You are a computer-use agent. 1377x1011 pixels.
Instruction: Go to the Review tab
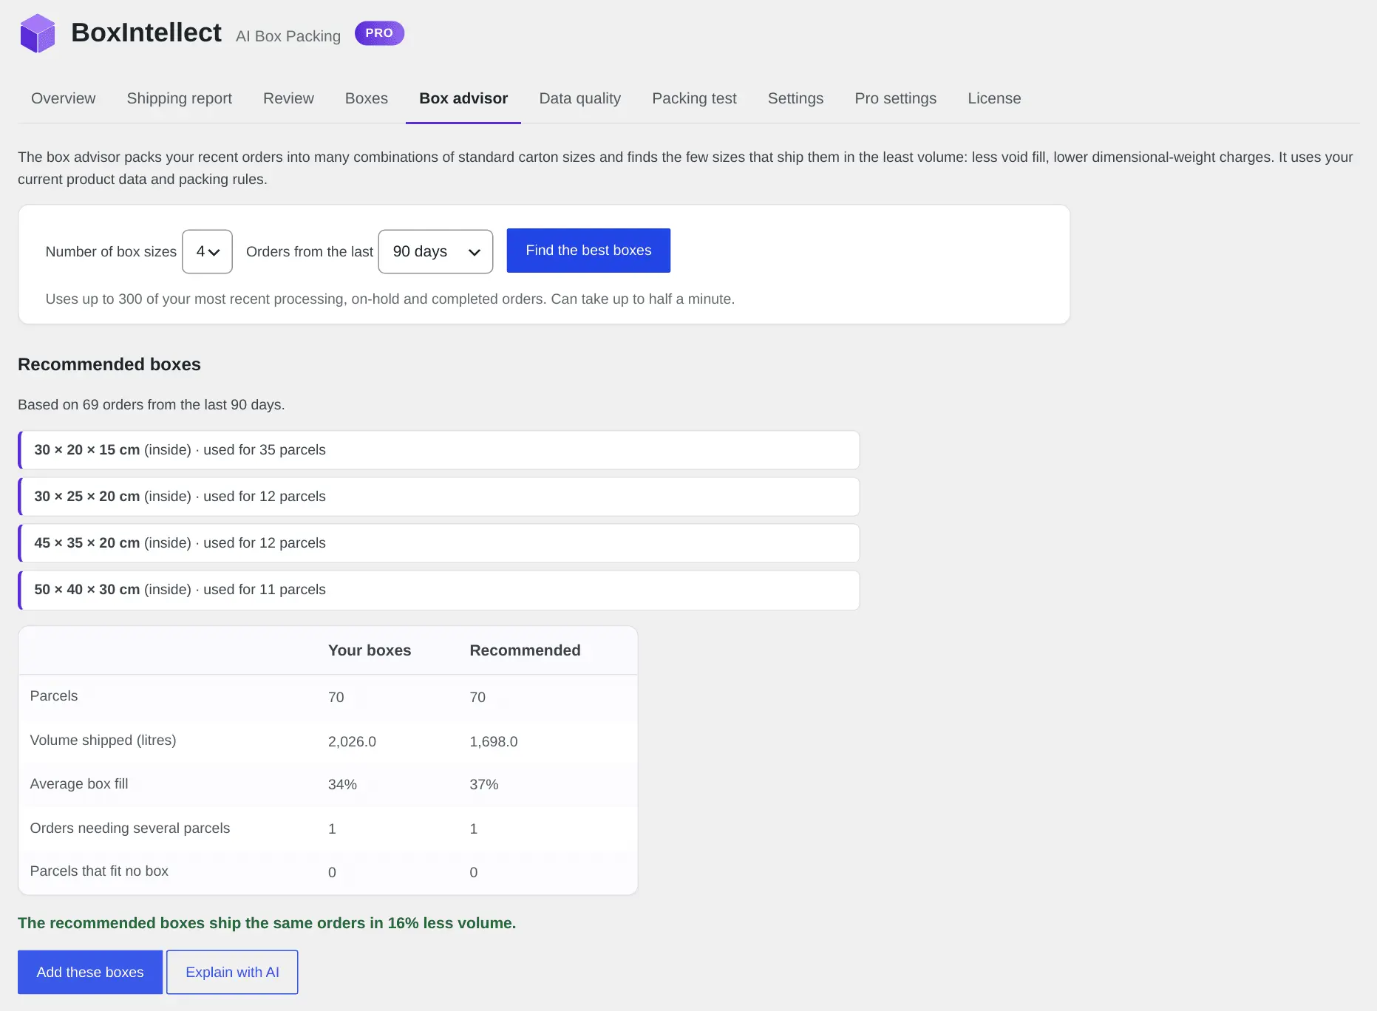(x=288, y=98)
